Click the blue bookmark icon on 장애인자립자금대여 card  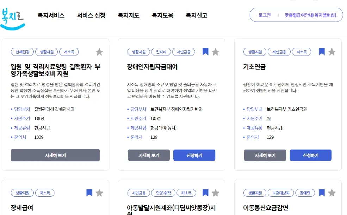point(205,52)
